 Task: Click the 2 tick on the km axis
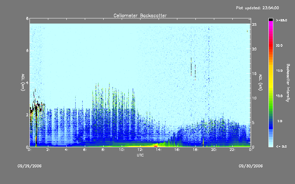27,115
